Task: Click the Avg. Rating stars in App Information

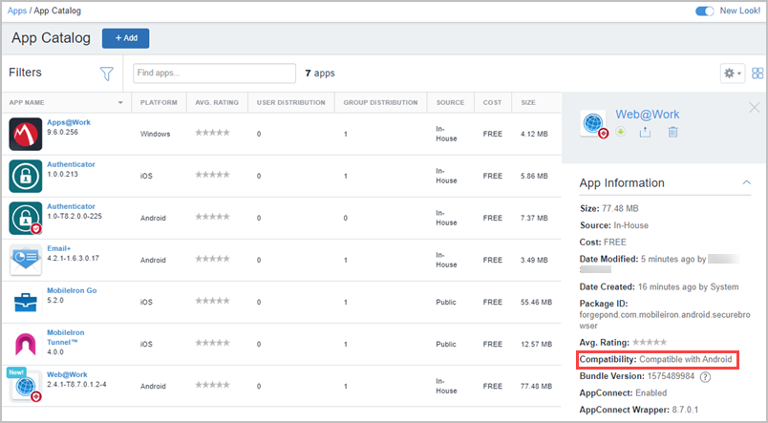Action: tap(650, 342)
